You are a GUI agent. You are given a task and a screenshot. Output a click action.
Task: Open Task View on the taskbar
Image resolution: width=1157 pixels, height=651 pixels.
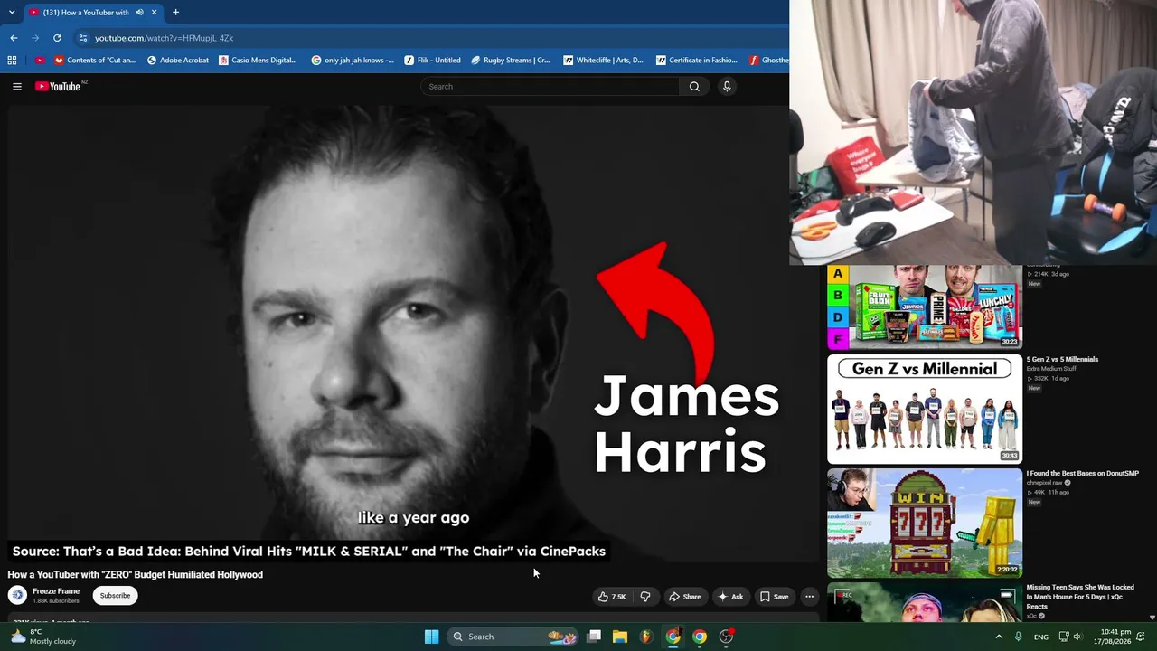point(594,637)
